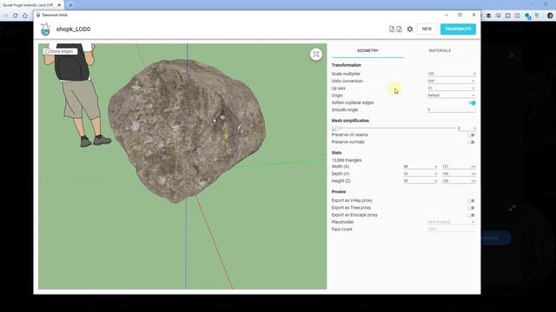Close the Quixel browser tab
The height and width of the screenshot is (312, 556).
pyautogui.click(x=59, y=5)
